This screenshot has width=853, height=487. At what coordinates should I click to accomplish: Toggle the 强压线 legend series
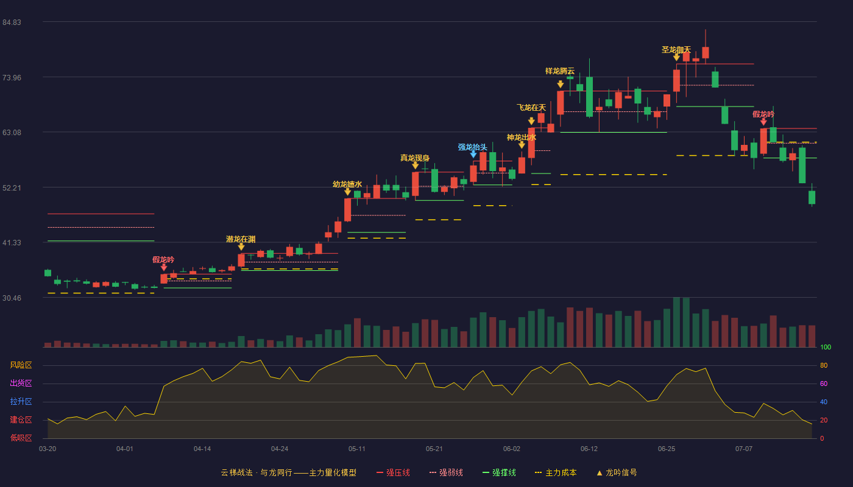(x=393, y=472)
